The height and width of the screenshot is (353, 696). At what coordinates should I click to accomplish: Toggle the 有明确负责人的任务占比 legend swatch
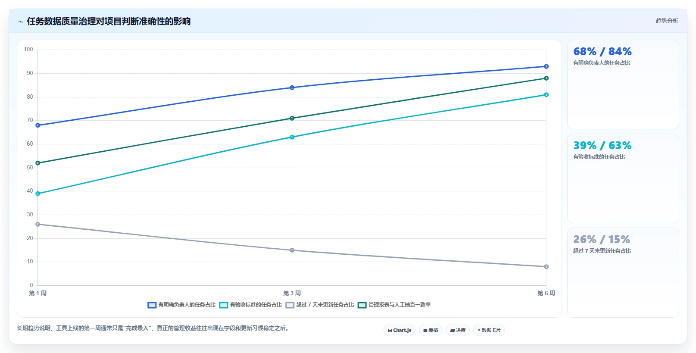coord(152,305)
